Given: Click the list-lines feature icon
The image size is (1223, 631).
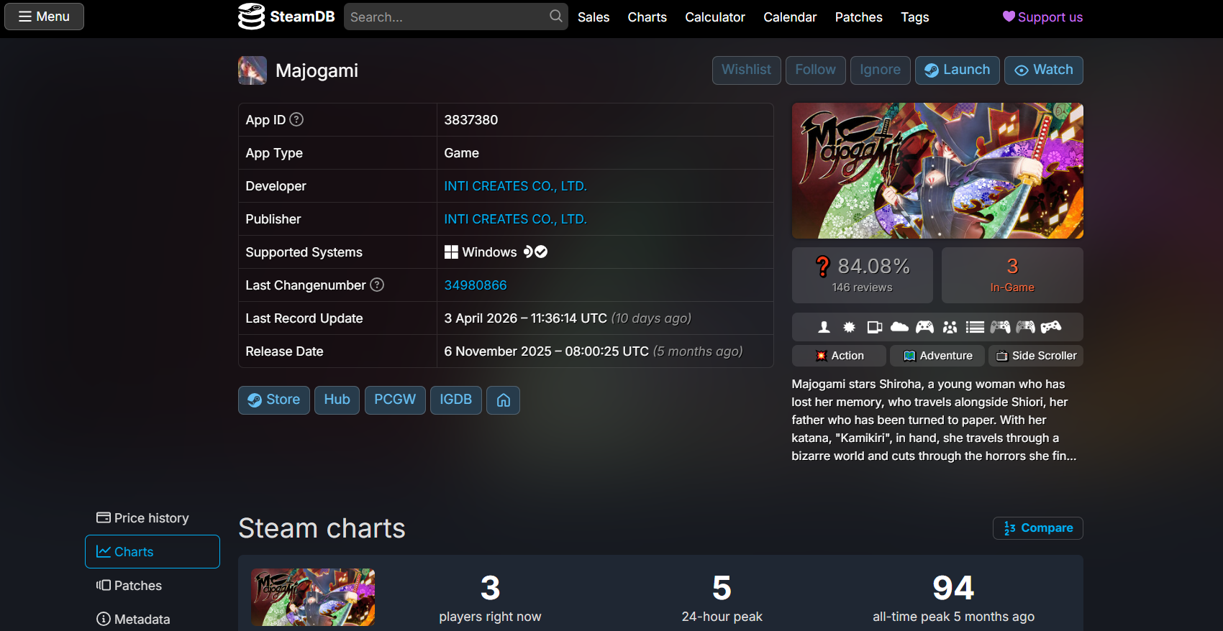Looking at the screenshot, I should [x=976, y=327].
